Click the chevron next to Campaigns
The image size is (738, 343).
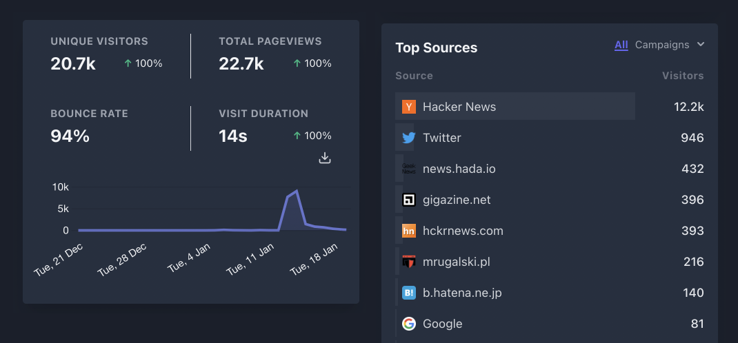pos(701,45)
